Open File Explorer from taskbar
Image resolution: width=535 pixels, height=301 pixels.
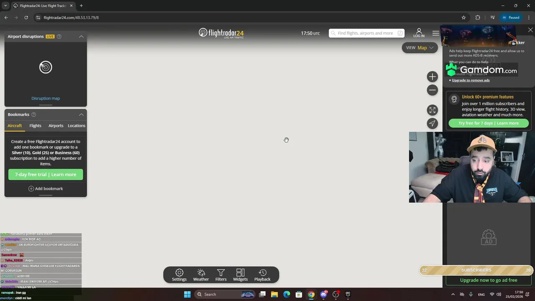(274, 294)
